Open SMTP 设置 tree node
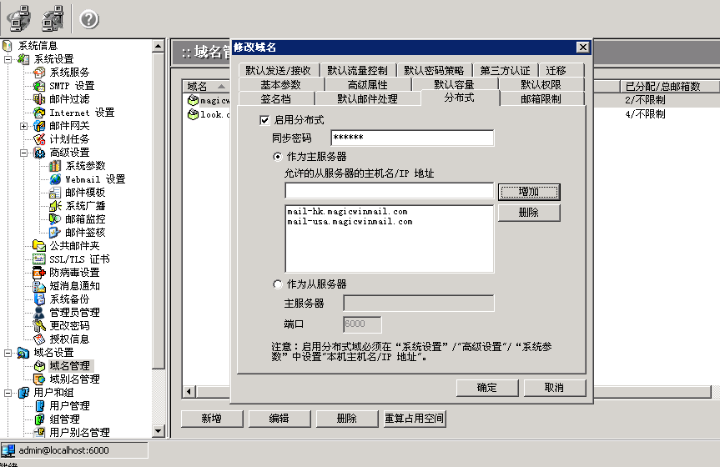 [72, 85]
